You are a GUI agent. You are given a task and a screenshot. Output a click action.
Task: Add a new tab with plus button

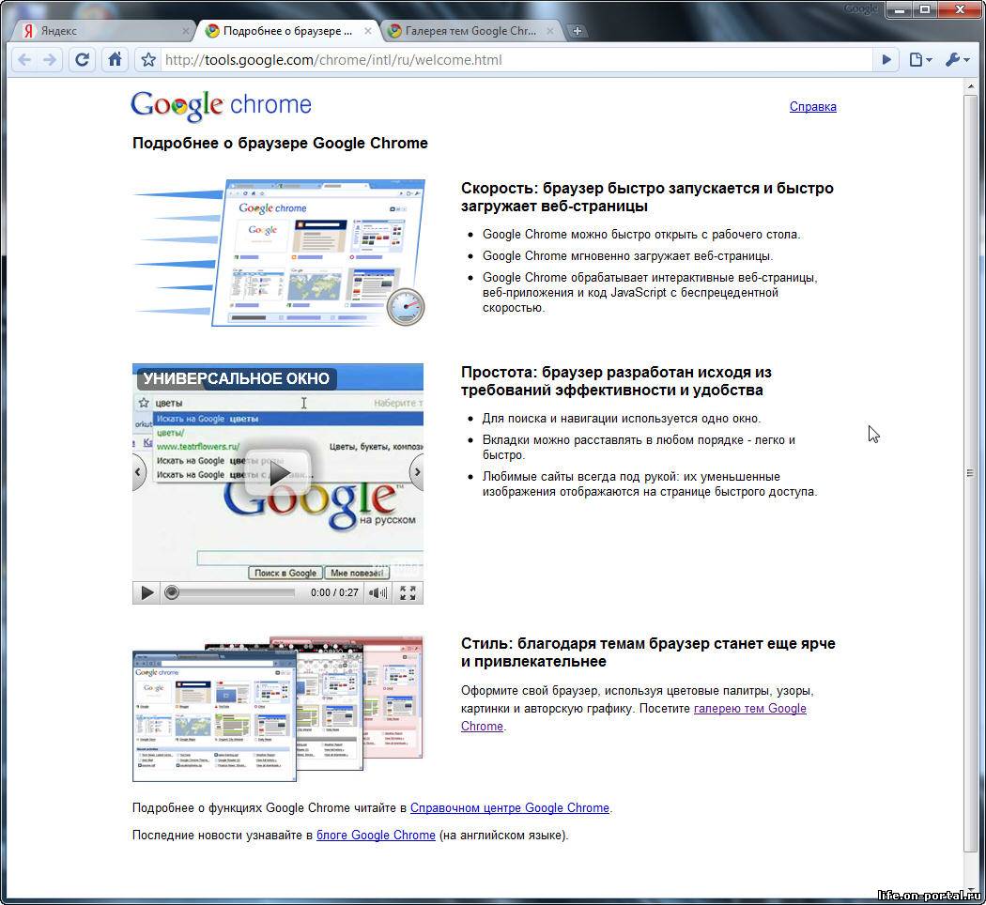point(577,31)
